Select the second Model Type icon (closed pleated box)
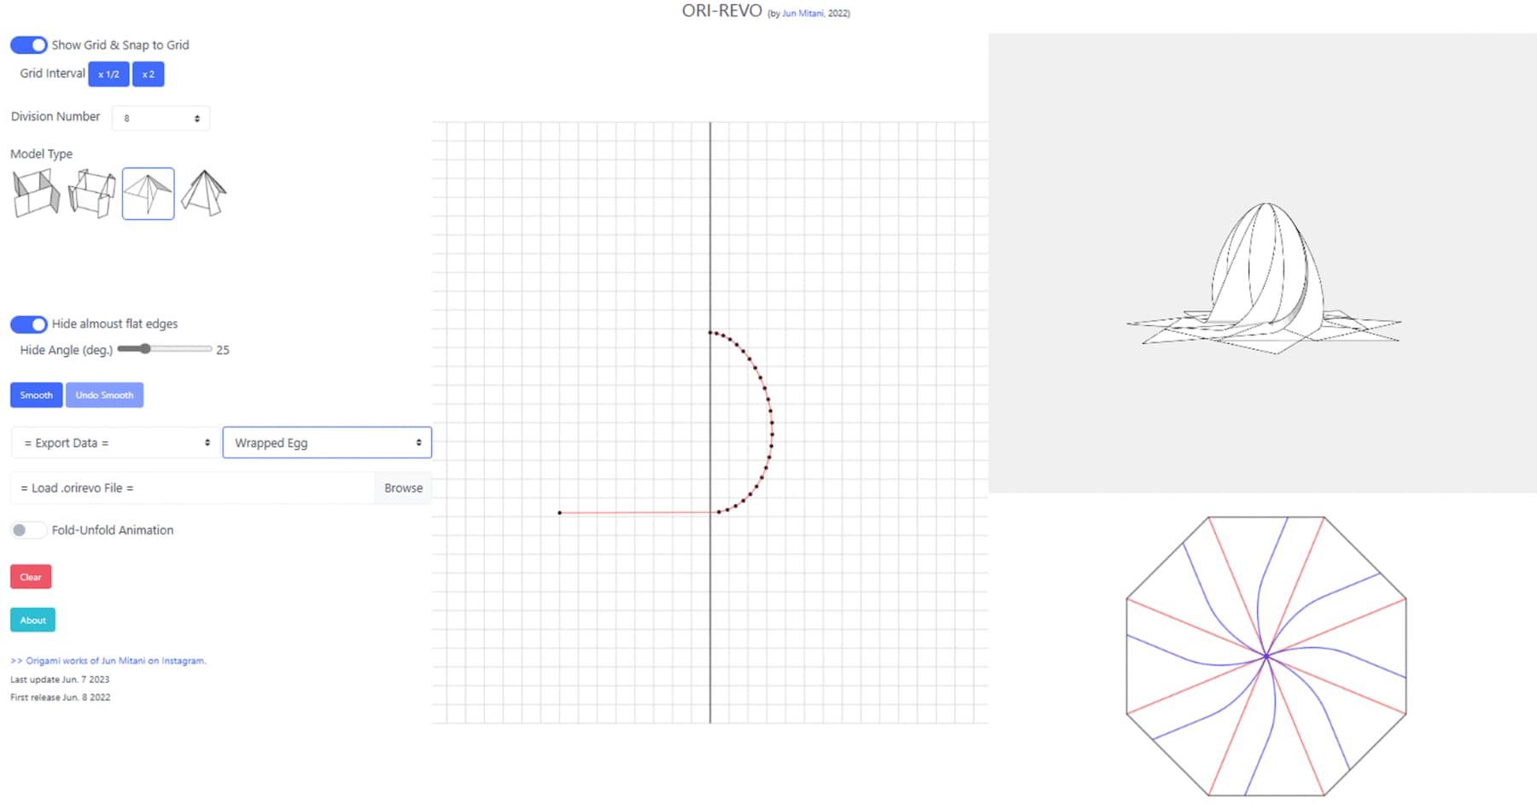This screenshot has height=804, width=1537. [x=91, y=193]
